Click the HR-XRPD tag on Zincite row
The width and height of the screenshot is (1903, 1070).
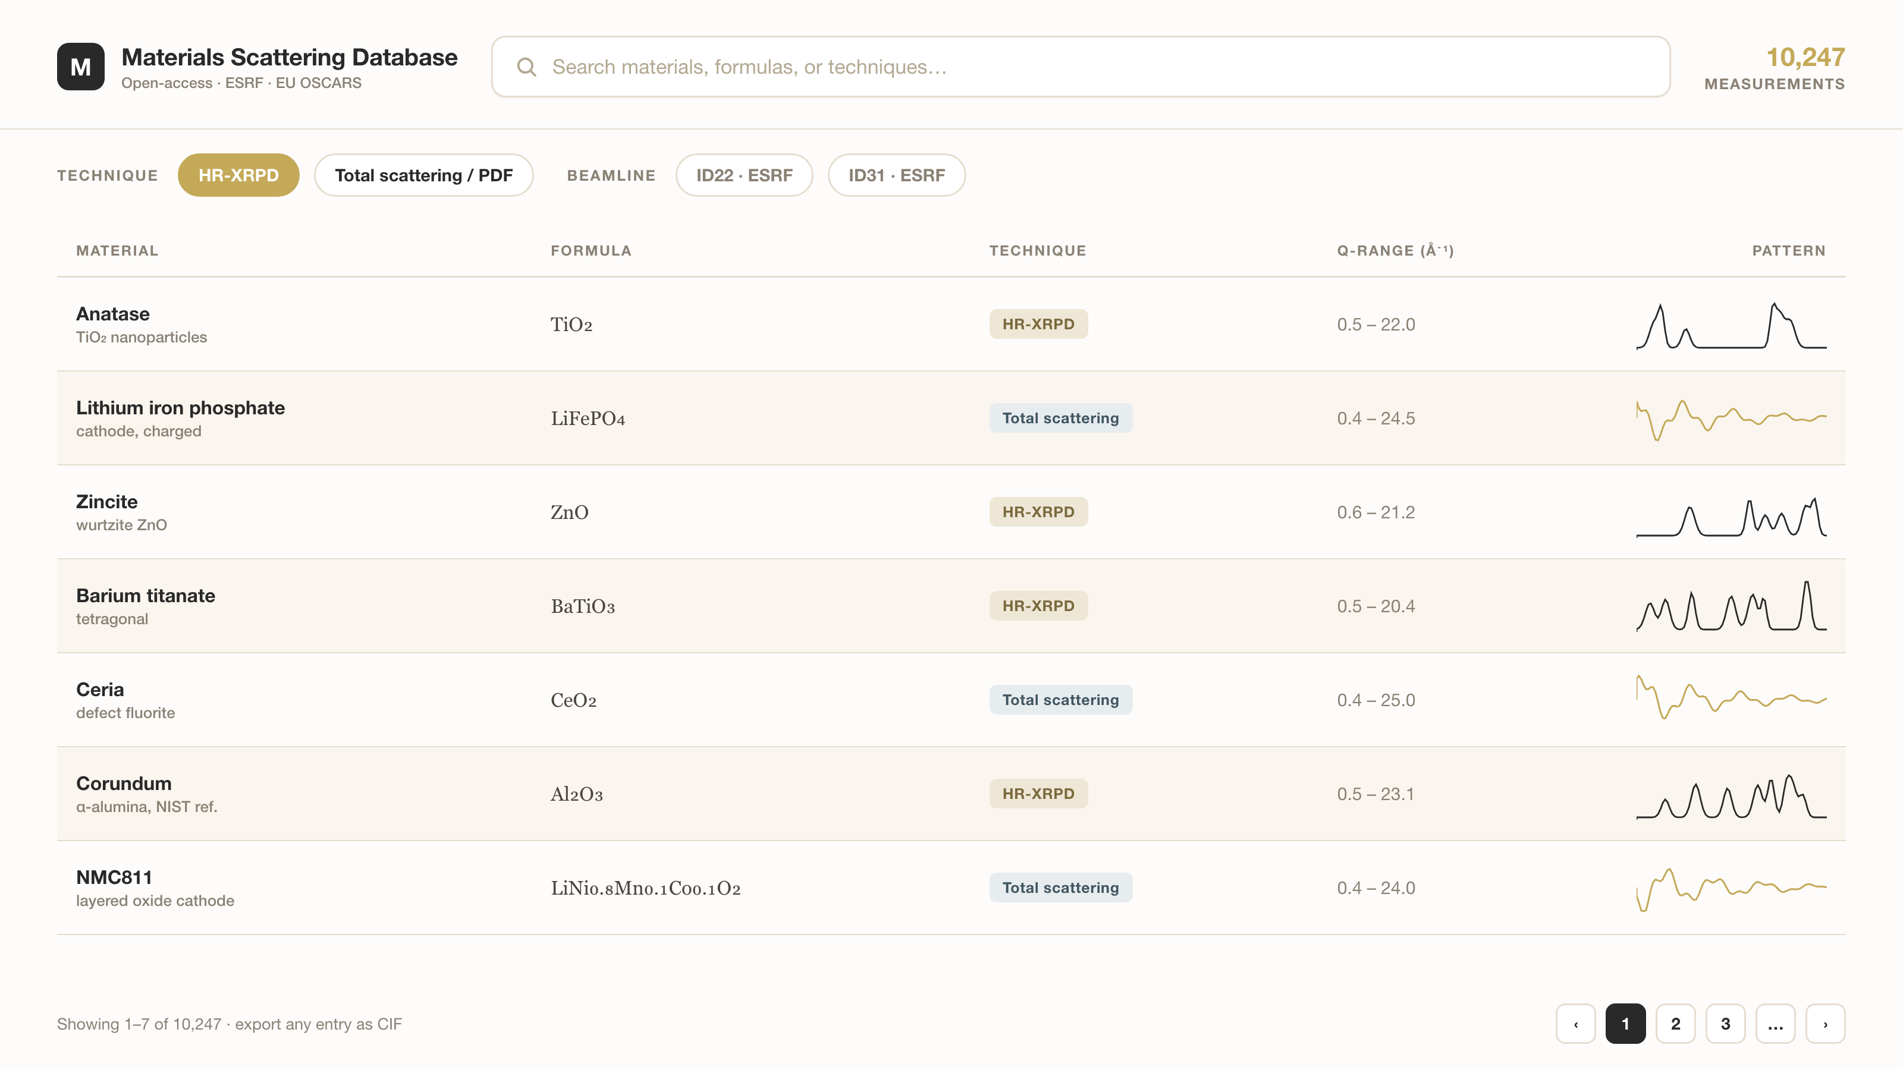1038,512
